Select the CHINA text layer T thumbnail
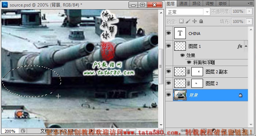This screenshot has height=136, width=256. tap(180, 33)
